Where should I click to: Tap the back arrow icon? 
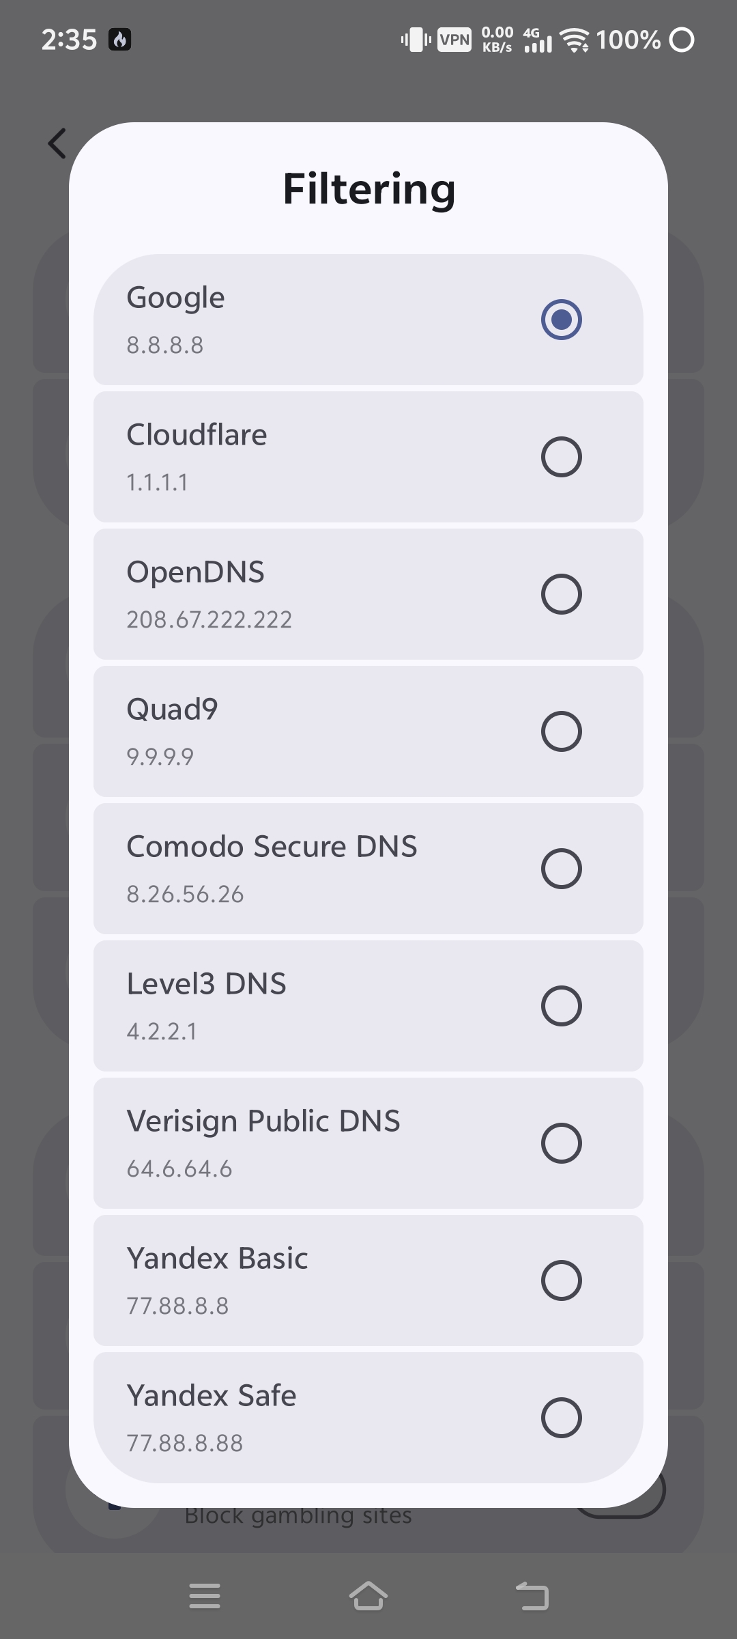pyautogui.click(x=57, y=143)
